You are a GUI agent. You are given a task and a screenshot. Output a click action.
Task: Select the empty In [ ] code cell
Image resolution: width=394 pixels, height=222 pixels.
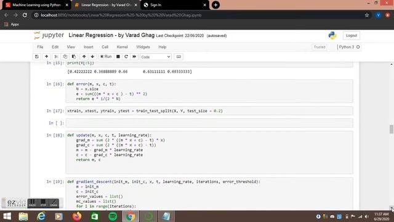tap(209, 123)
